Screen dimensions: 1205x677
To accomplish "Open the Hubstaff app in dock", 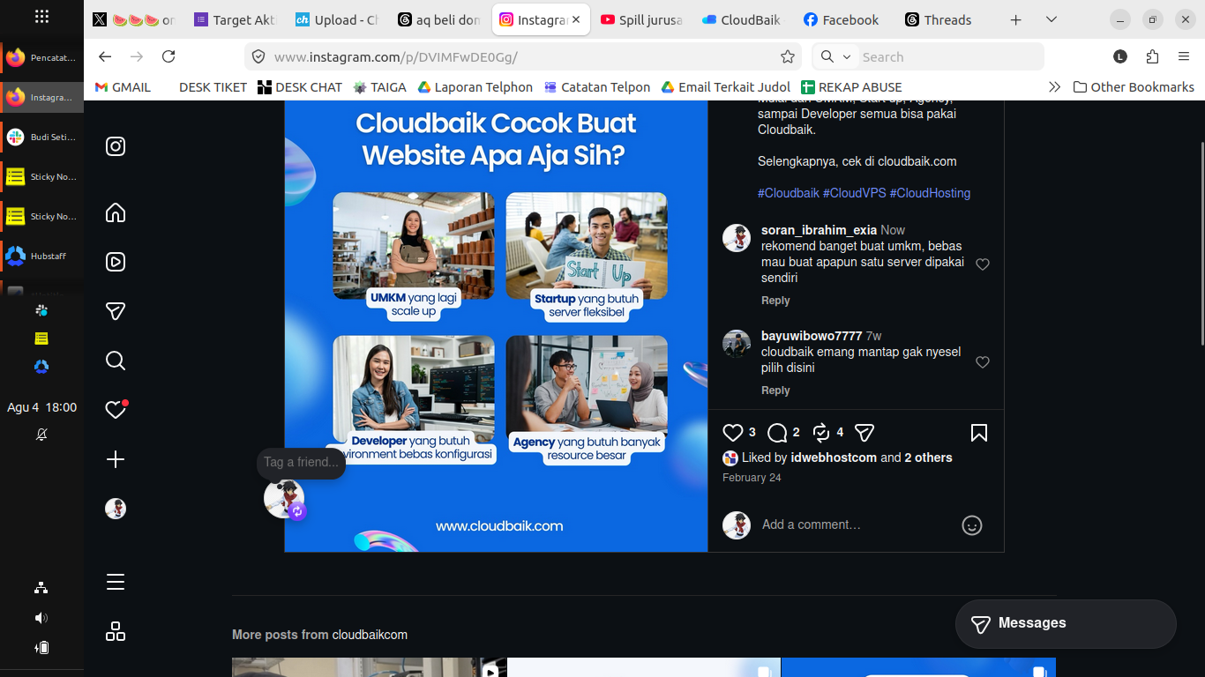I will coord(41,256).
